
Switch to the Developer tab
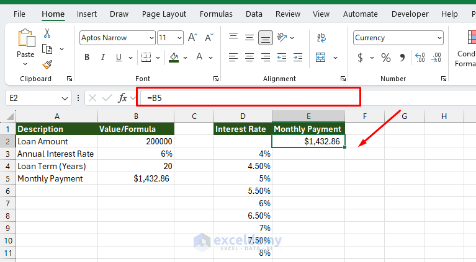(410, 14)
